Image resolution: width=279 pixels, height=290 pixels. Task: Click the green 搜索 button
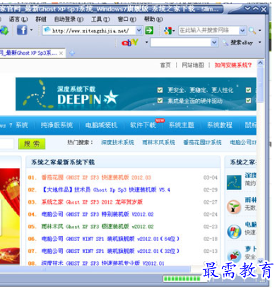(31, 144)
